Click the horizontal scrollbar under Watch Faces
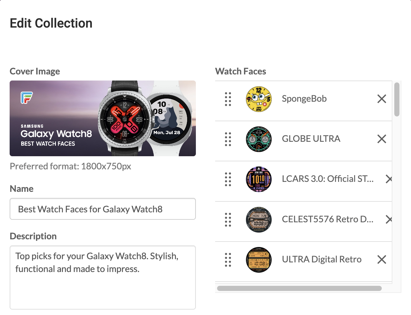 (299, 288)
